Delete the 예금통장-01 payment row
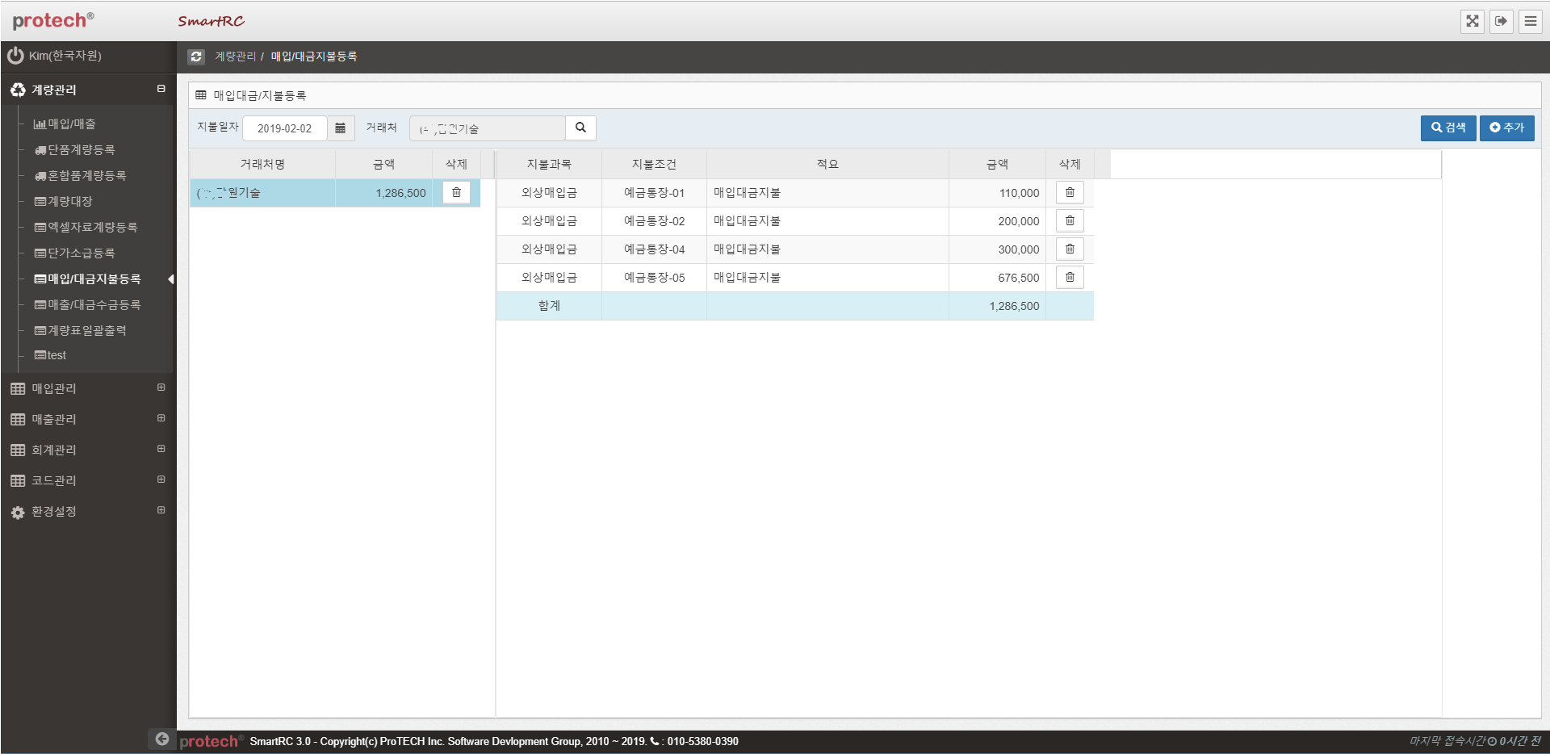 [x=1070, y=193]
